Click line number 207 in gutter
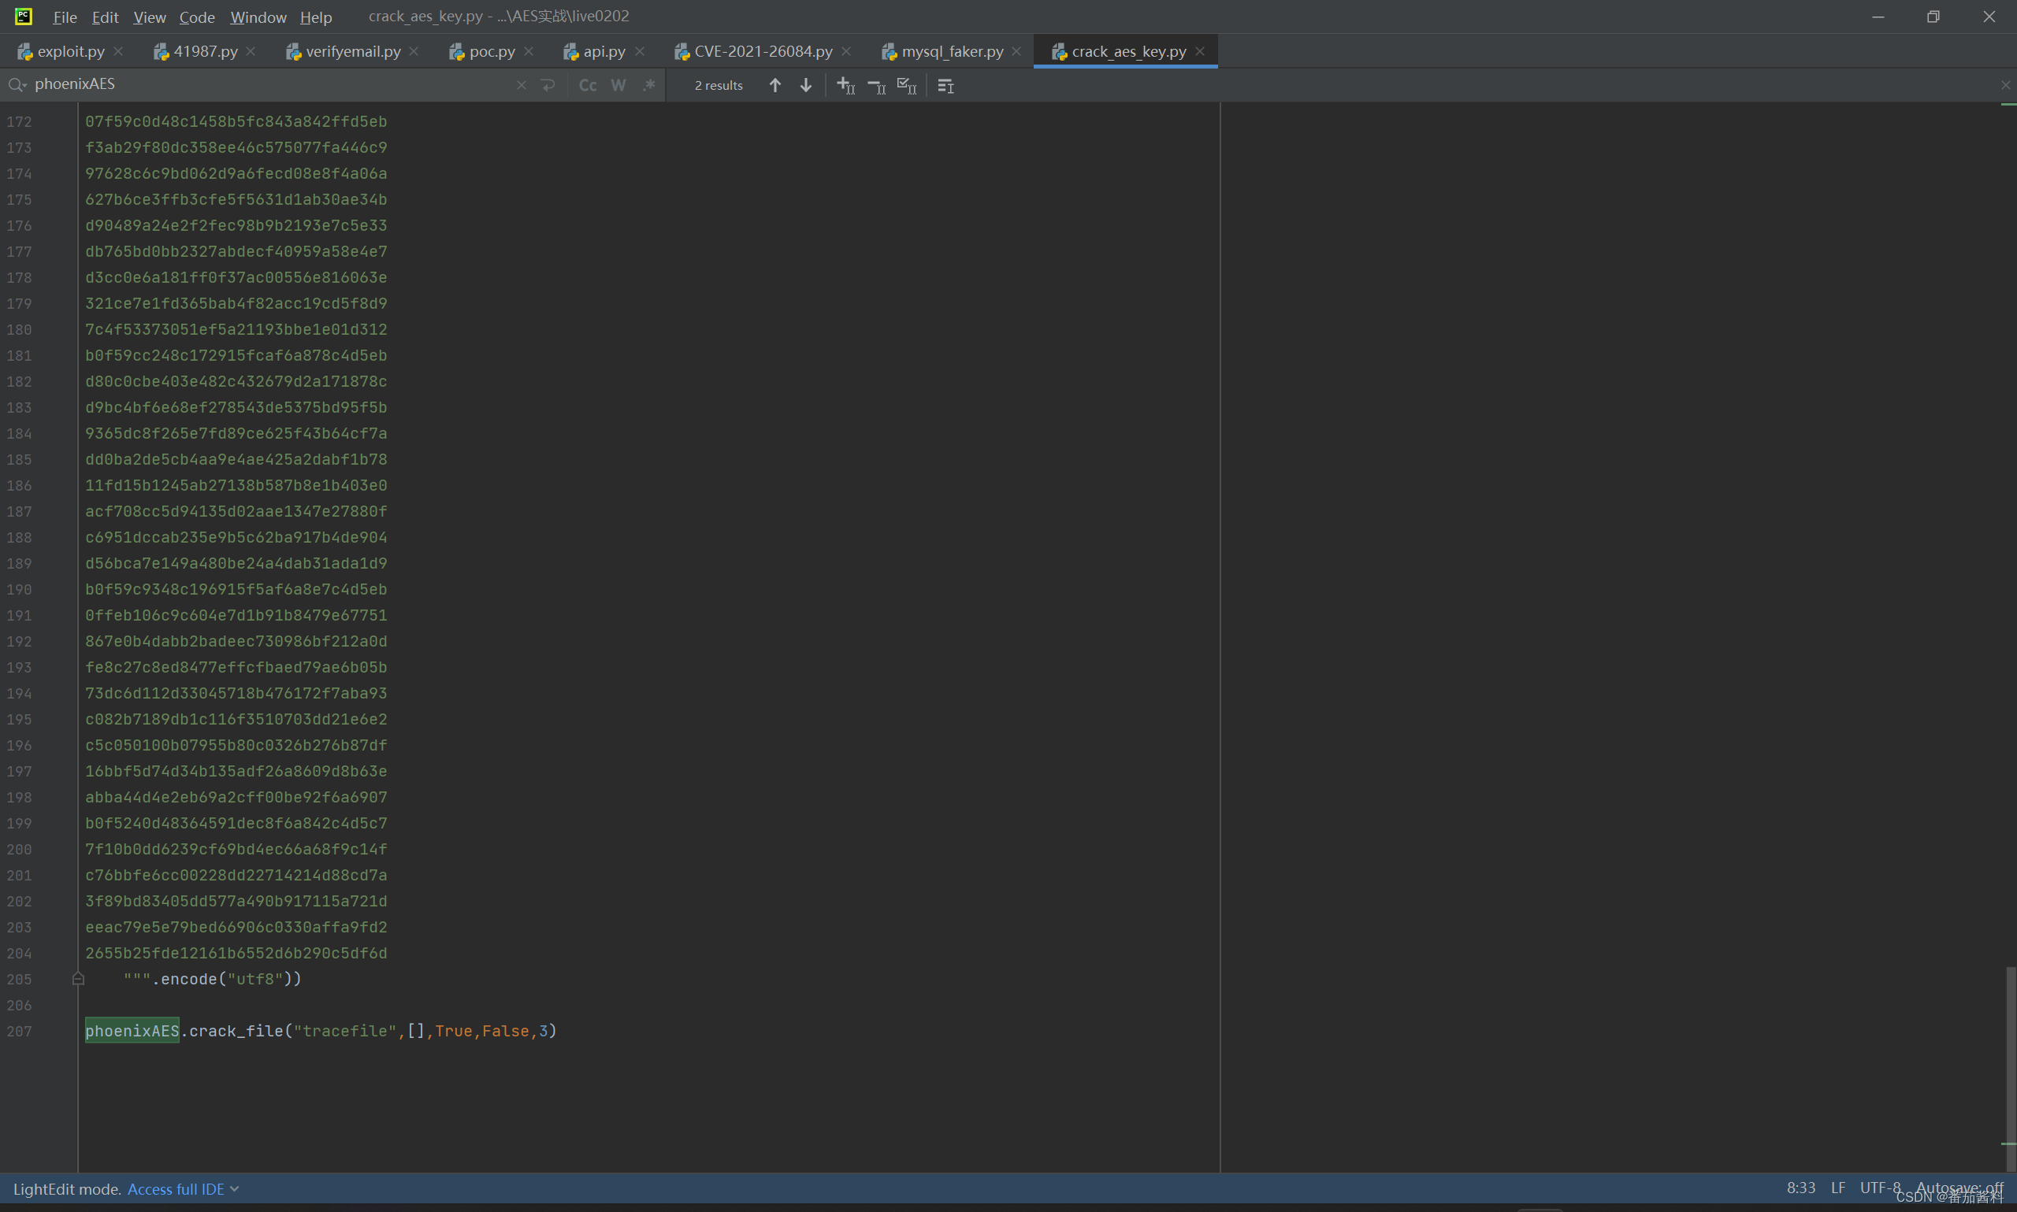 (20, 1032)
